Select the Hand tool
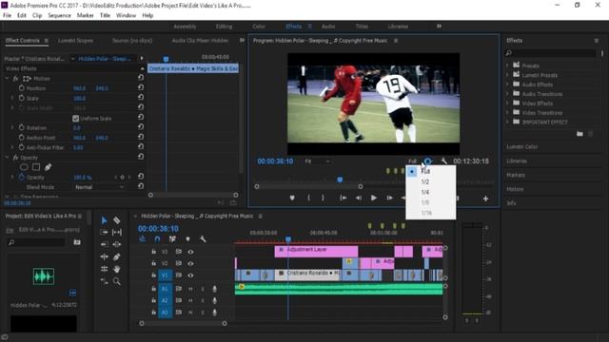 pyautogui.click(x=116, y=269)
